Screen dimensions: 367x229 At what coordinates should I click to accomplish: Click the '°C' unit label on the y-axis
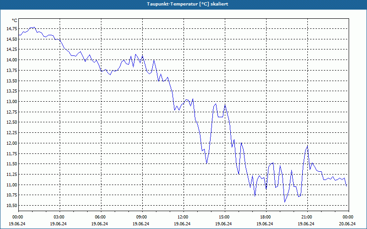[x=15, y=21]
